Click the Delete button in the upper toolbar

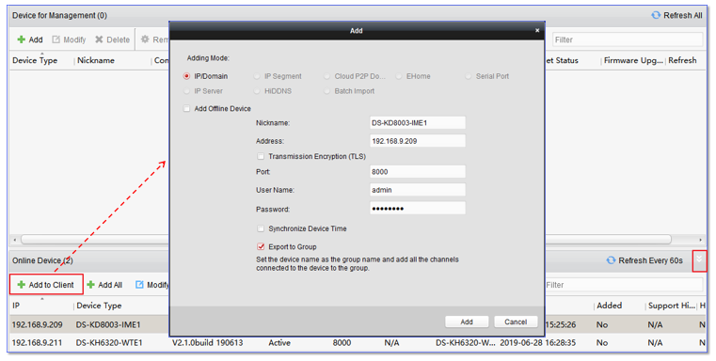click(112, 39)
